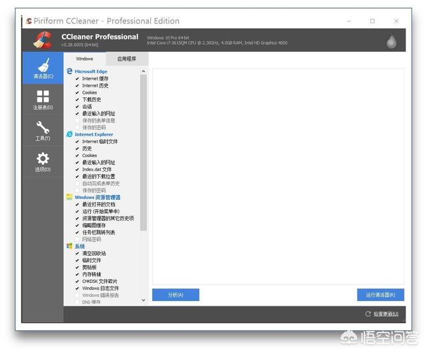Image resolution: width=427 pixels, height=353 pixels.
Task: Enable Edge 保存的密码 checkbox
Action: pos(77,128)
